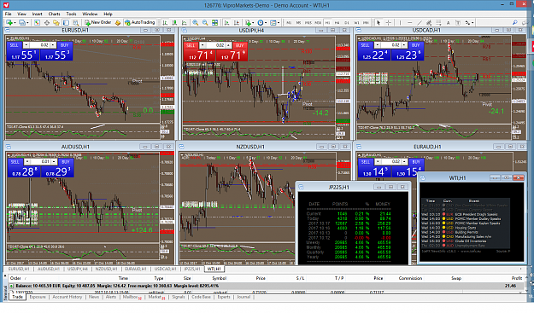Image resolution: width=534 pixels, height=313 pixels.
Task: Switch to line chart icon
Action: (x=185, y=22)
